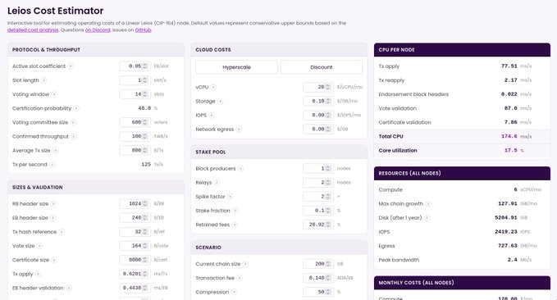Show info for Average Tx size
Viewport: 557px width, 300px height.
tap(56, 151)
